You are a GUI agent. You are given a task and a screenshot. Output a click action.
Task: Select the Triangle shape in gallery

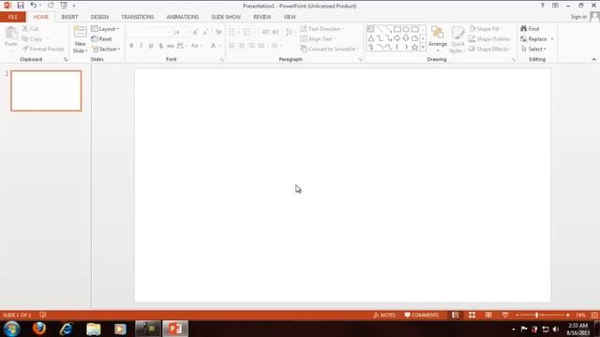coord(371,38)
